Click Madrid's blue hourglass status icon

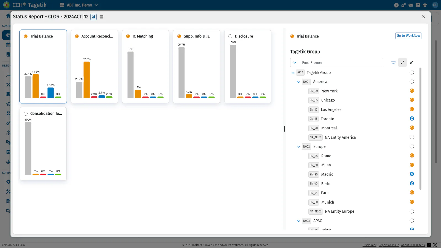pos(412,174)
